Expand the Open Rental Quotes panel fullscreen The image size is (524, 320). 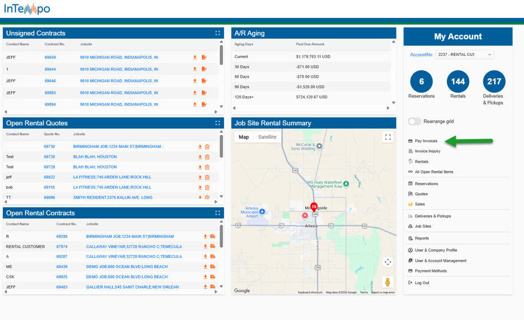click(x=218, y=123)
